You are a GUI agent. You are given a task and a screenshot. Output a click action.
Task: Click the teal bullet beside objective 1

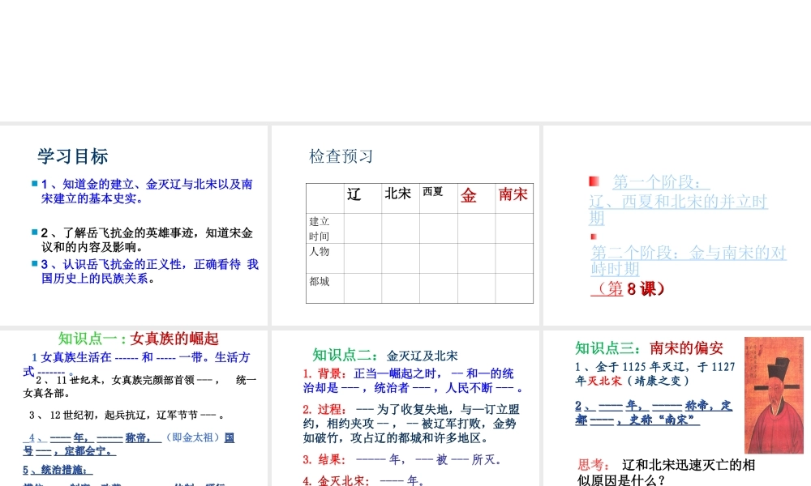point(35,184)
